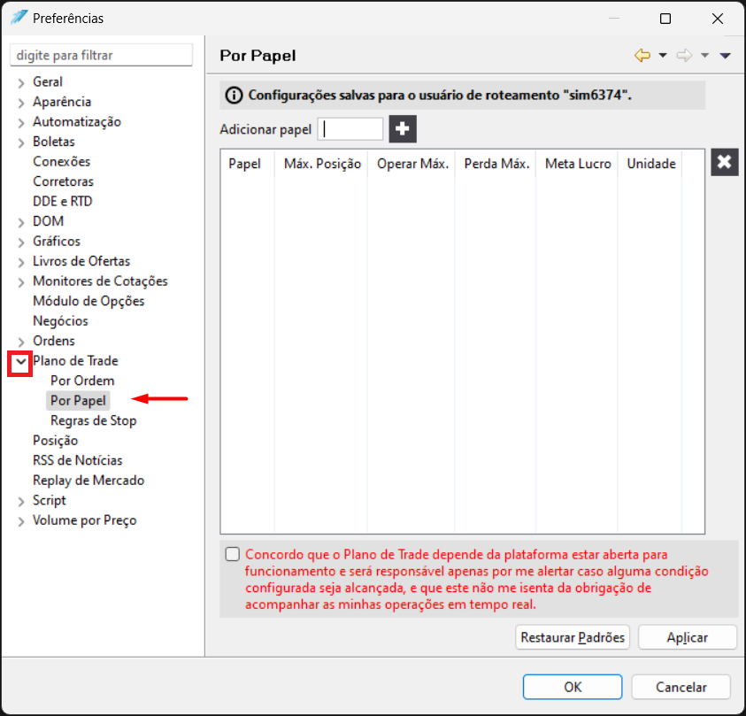Click the plus icon to add papel
Viewport: 746px width, 716px height.
(403, 129)
